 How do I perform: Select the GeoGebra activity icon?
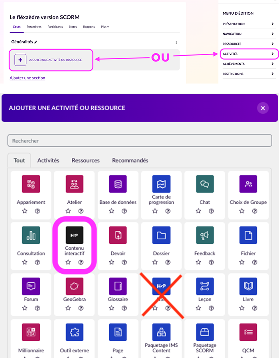click(74, 286)
